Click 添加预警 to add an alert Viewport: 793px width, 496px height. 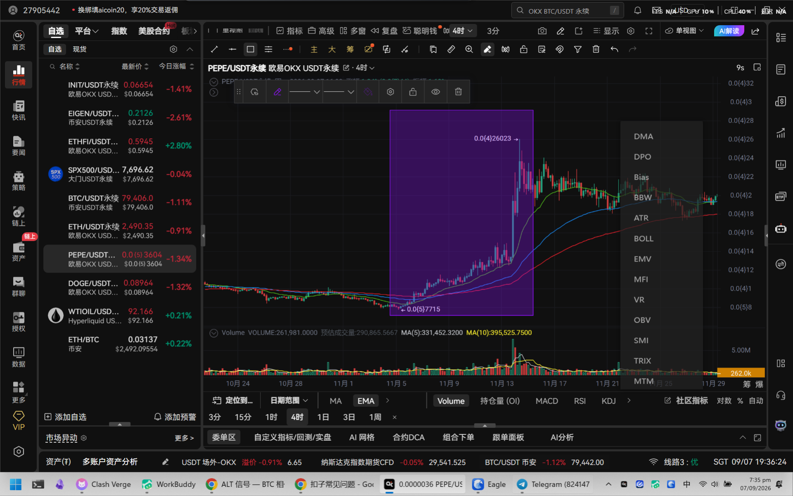coord(175,417)
